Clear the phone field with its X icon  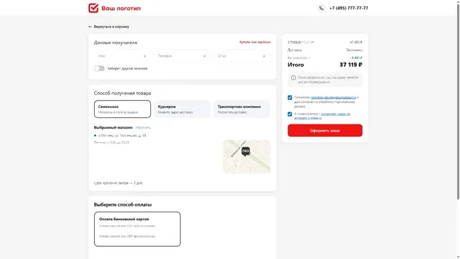(204, 56)
